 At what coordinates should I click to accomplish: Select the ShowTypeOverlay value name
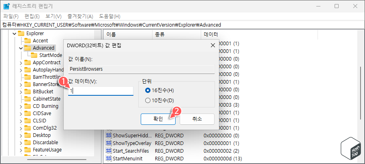pos(132,143)
